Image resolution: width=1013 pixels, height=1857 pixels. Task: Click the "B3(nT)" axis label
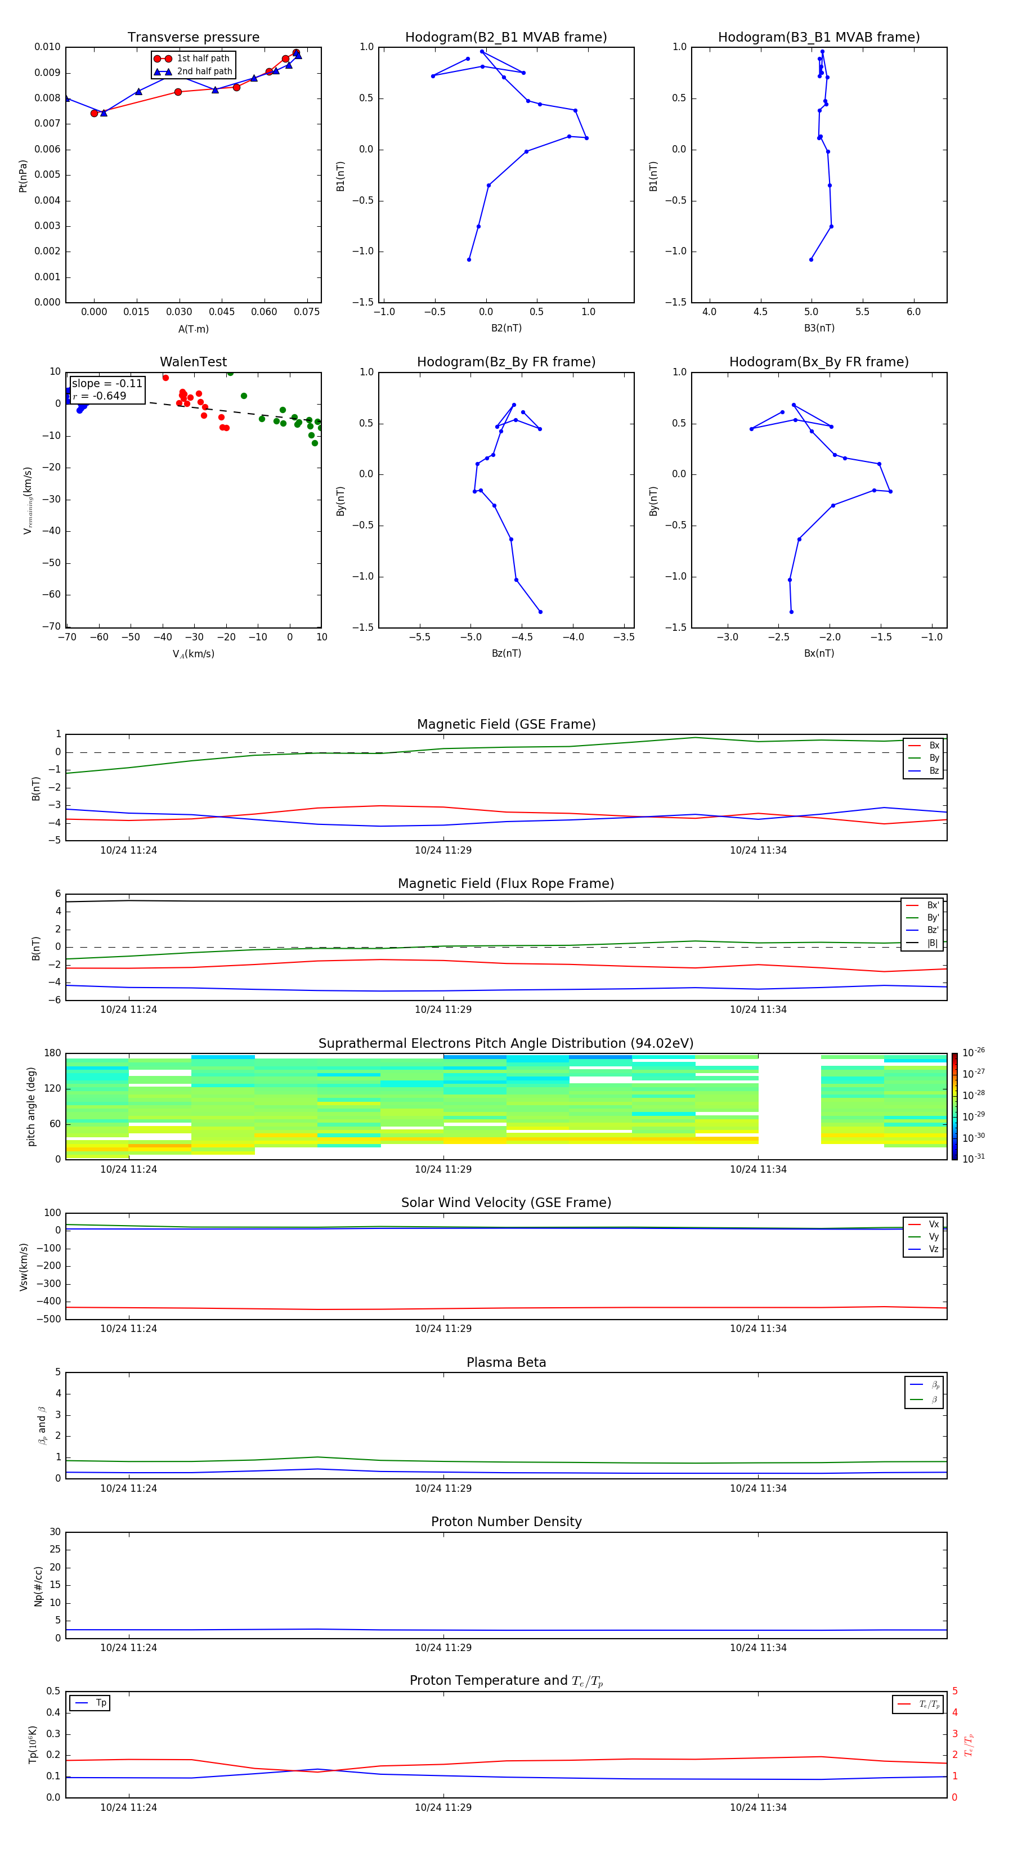tap(819, 328)
